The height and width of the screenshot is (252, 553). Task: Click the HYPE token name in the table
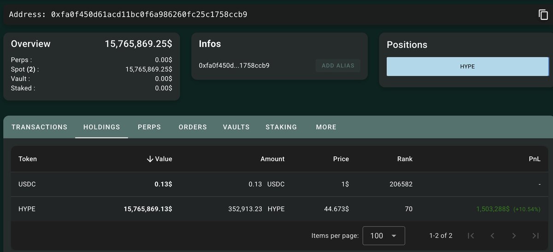27,209
